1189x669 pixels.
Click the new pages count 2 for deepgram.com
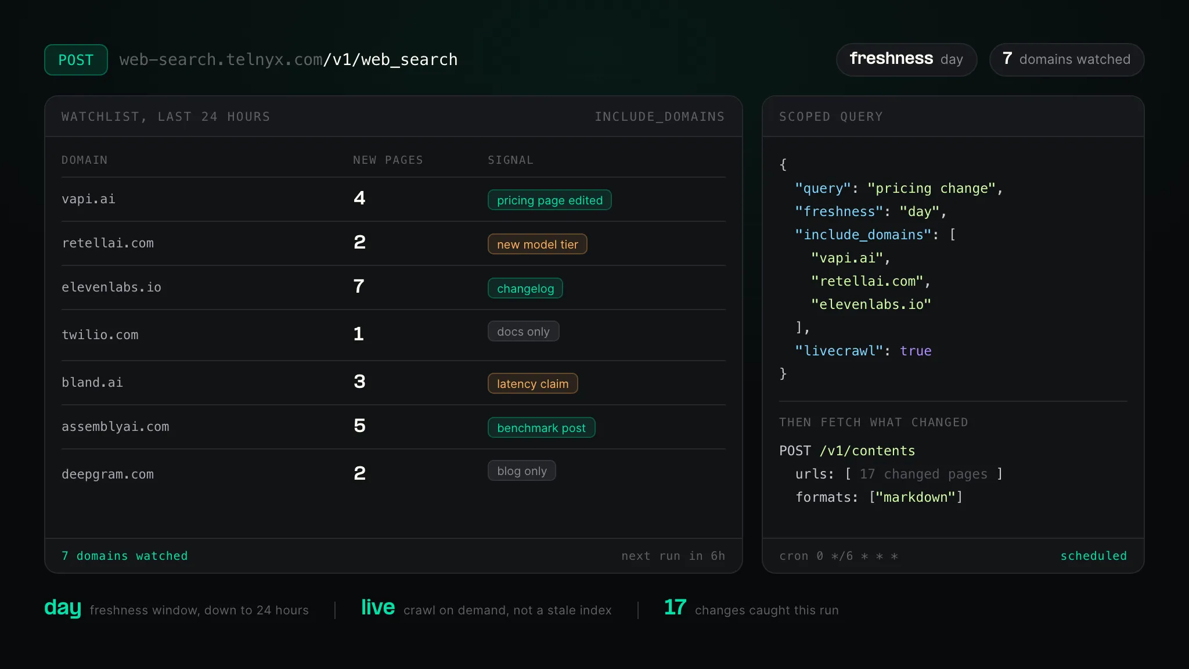(359, 474)
